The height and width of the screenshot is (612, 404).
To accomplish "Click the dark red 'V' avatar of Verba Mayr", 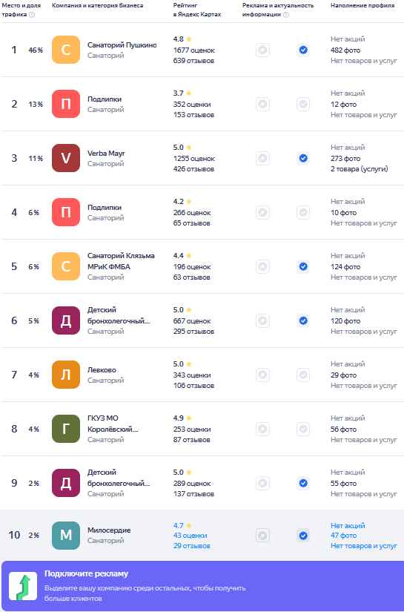I will pyautogui.click(x=66, y=158).
